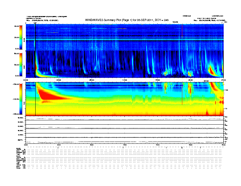Click the 12:00 tick below the RAD1 panel
The image size is (241, 186).
pos(124,80)
